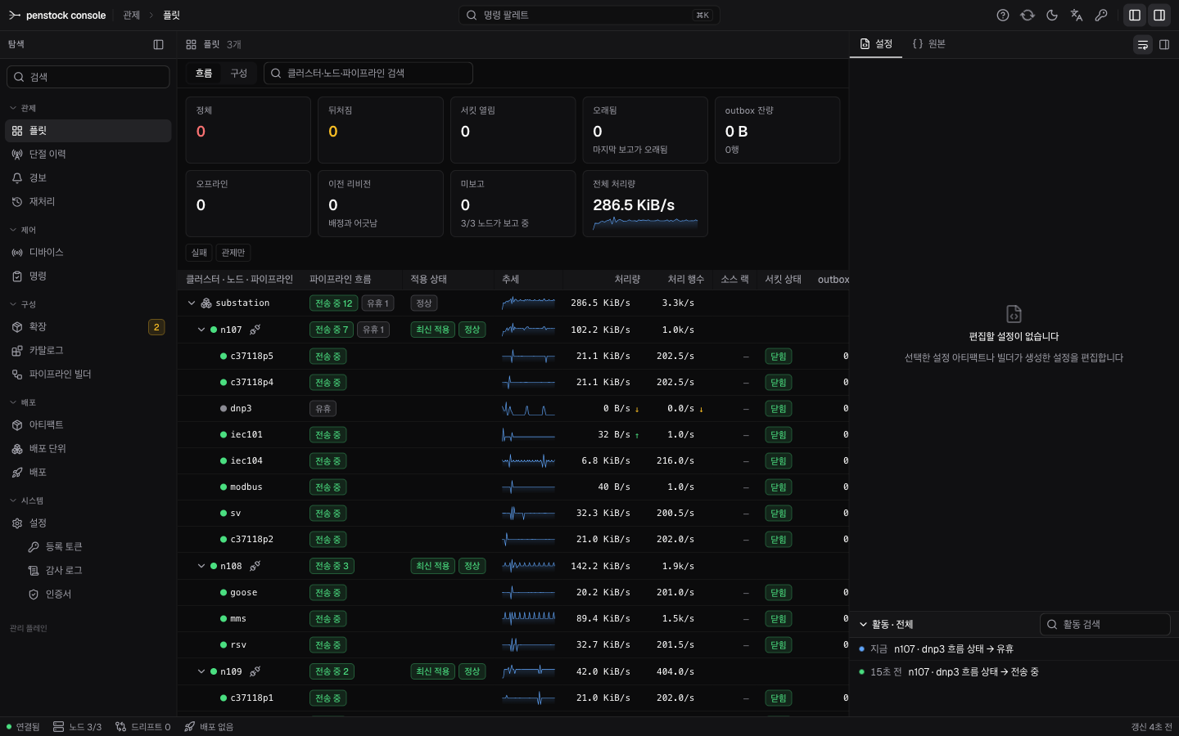The width and height of the screenshot is (1179, 736).
Task: Toggle left sidebar layout icon
Action: coord(1135,16)
